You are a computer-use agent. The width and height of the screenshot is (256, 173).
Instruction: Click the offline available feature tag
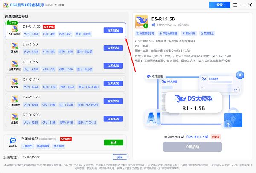[189, 33]
